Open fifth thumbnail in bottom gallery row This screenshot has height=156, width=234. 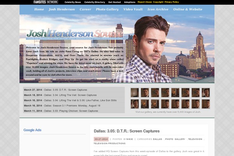(x=175, y=104)
